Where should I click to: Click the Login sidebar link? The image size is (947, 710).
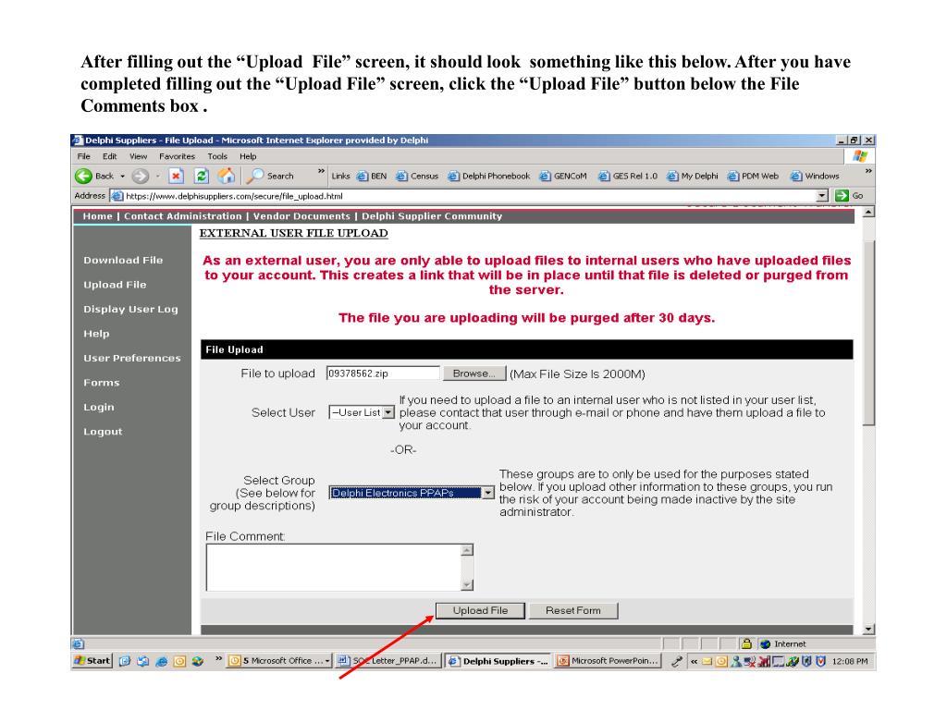pyautogui.click(x=98, y=408)
